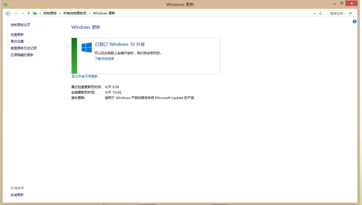Click the 安装更新的时间 label
This screenshot has width=362, height=205.
[83, 92]
